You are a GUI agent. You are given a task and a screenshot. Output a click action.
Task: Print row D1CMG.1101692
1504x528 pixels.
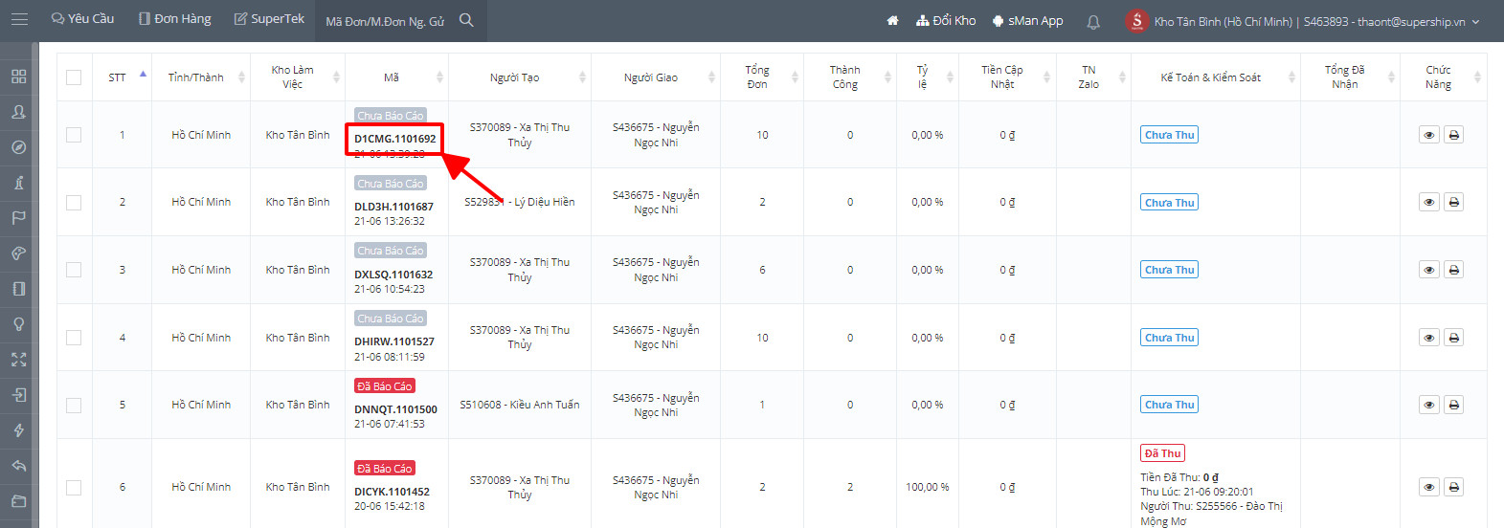tap(1453, 135)
